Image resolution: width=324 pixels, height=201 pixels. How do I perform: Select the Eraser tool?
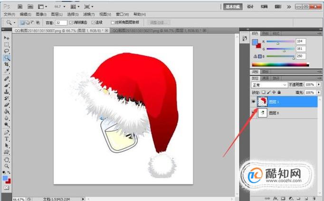(7, 105)
